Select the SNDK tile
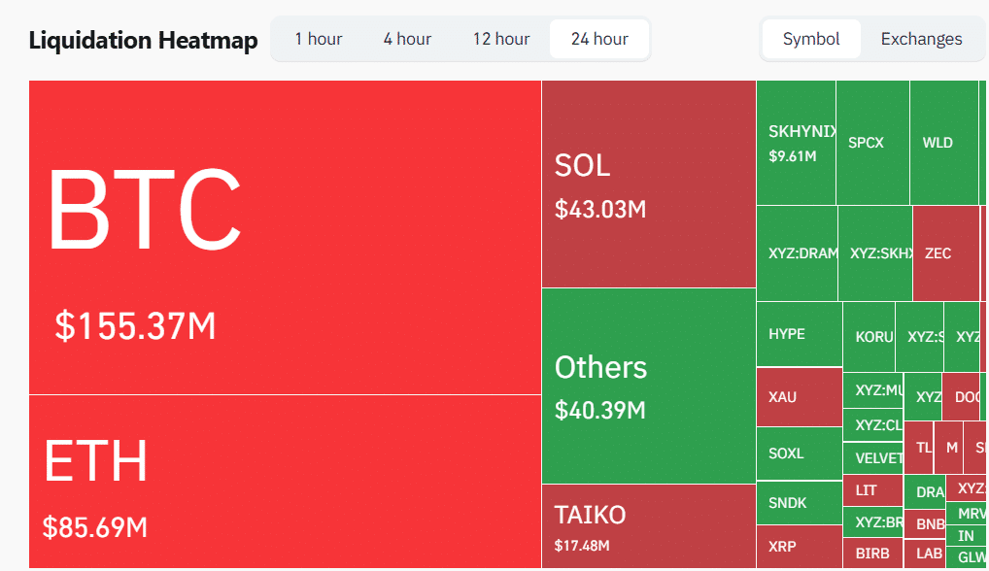 click(x=800, y=503)
